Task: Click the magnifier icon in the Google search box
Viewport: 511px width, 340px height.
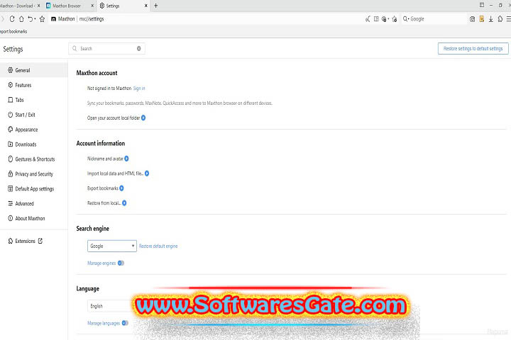Action: pyautogui.click(x=406, y=19)
